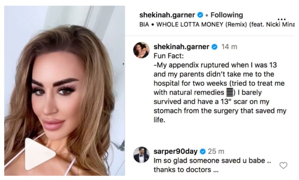Click the selfie video thumbnail
The image size is (299, 180).
click(65, 90)
